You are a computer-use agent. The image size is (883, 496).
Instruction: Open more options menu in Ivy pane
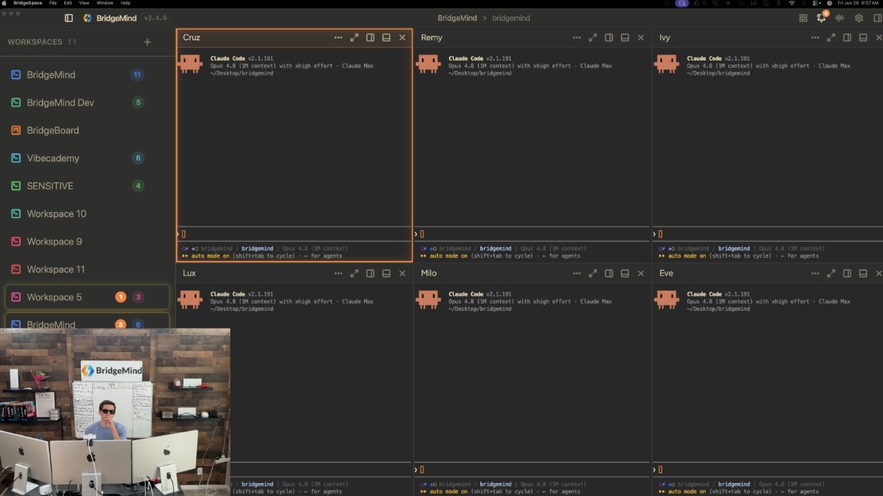815,38
